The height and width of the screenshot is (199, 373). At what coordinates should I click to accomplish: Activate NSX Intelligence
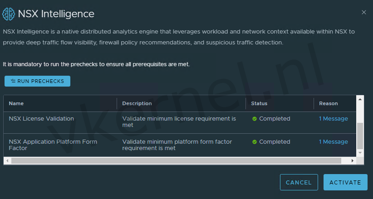[345, 182]
